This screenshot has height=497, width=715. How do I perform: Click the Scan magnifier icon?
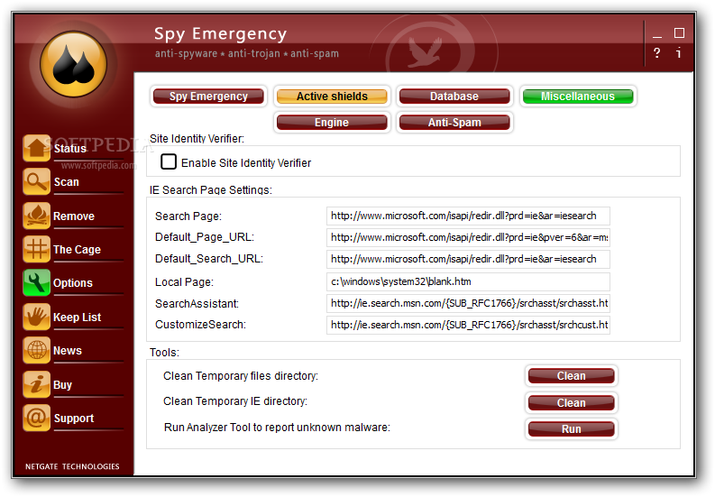click(x=36, y=181)
